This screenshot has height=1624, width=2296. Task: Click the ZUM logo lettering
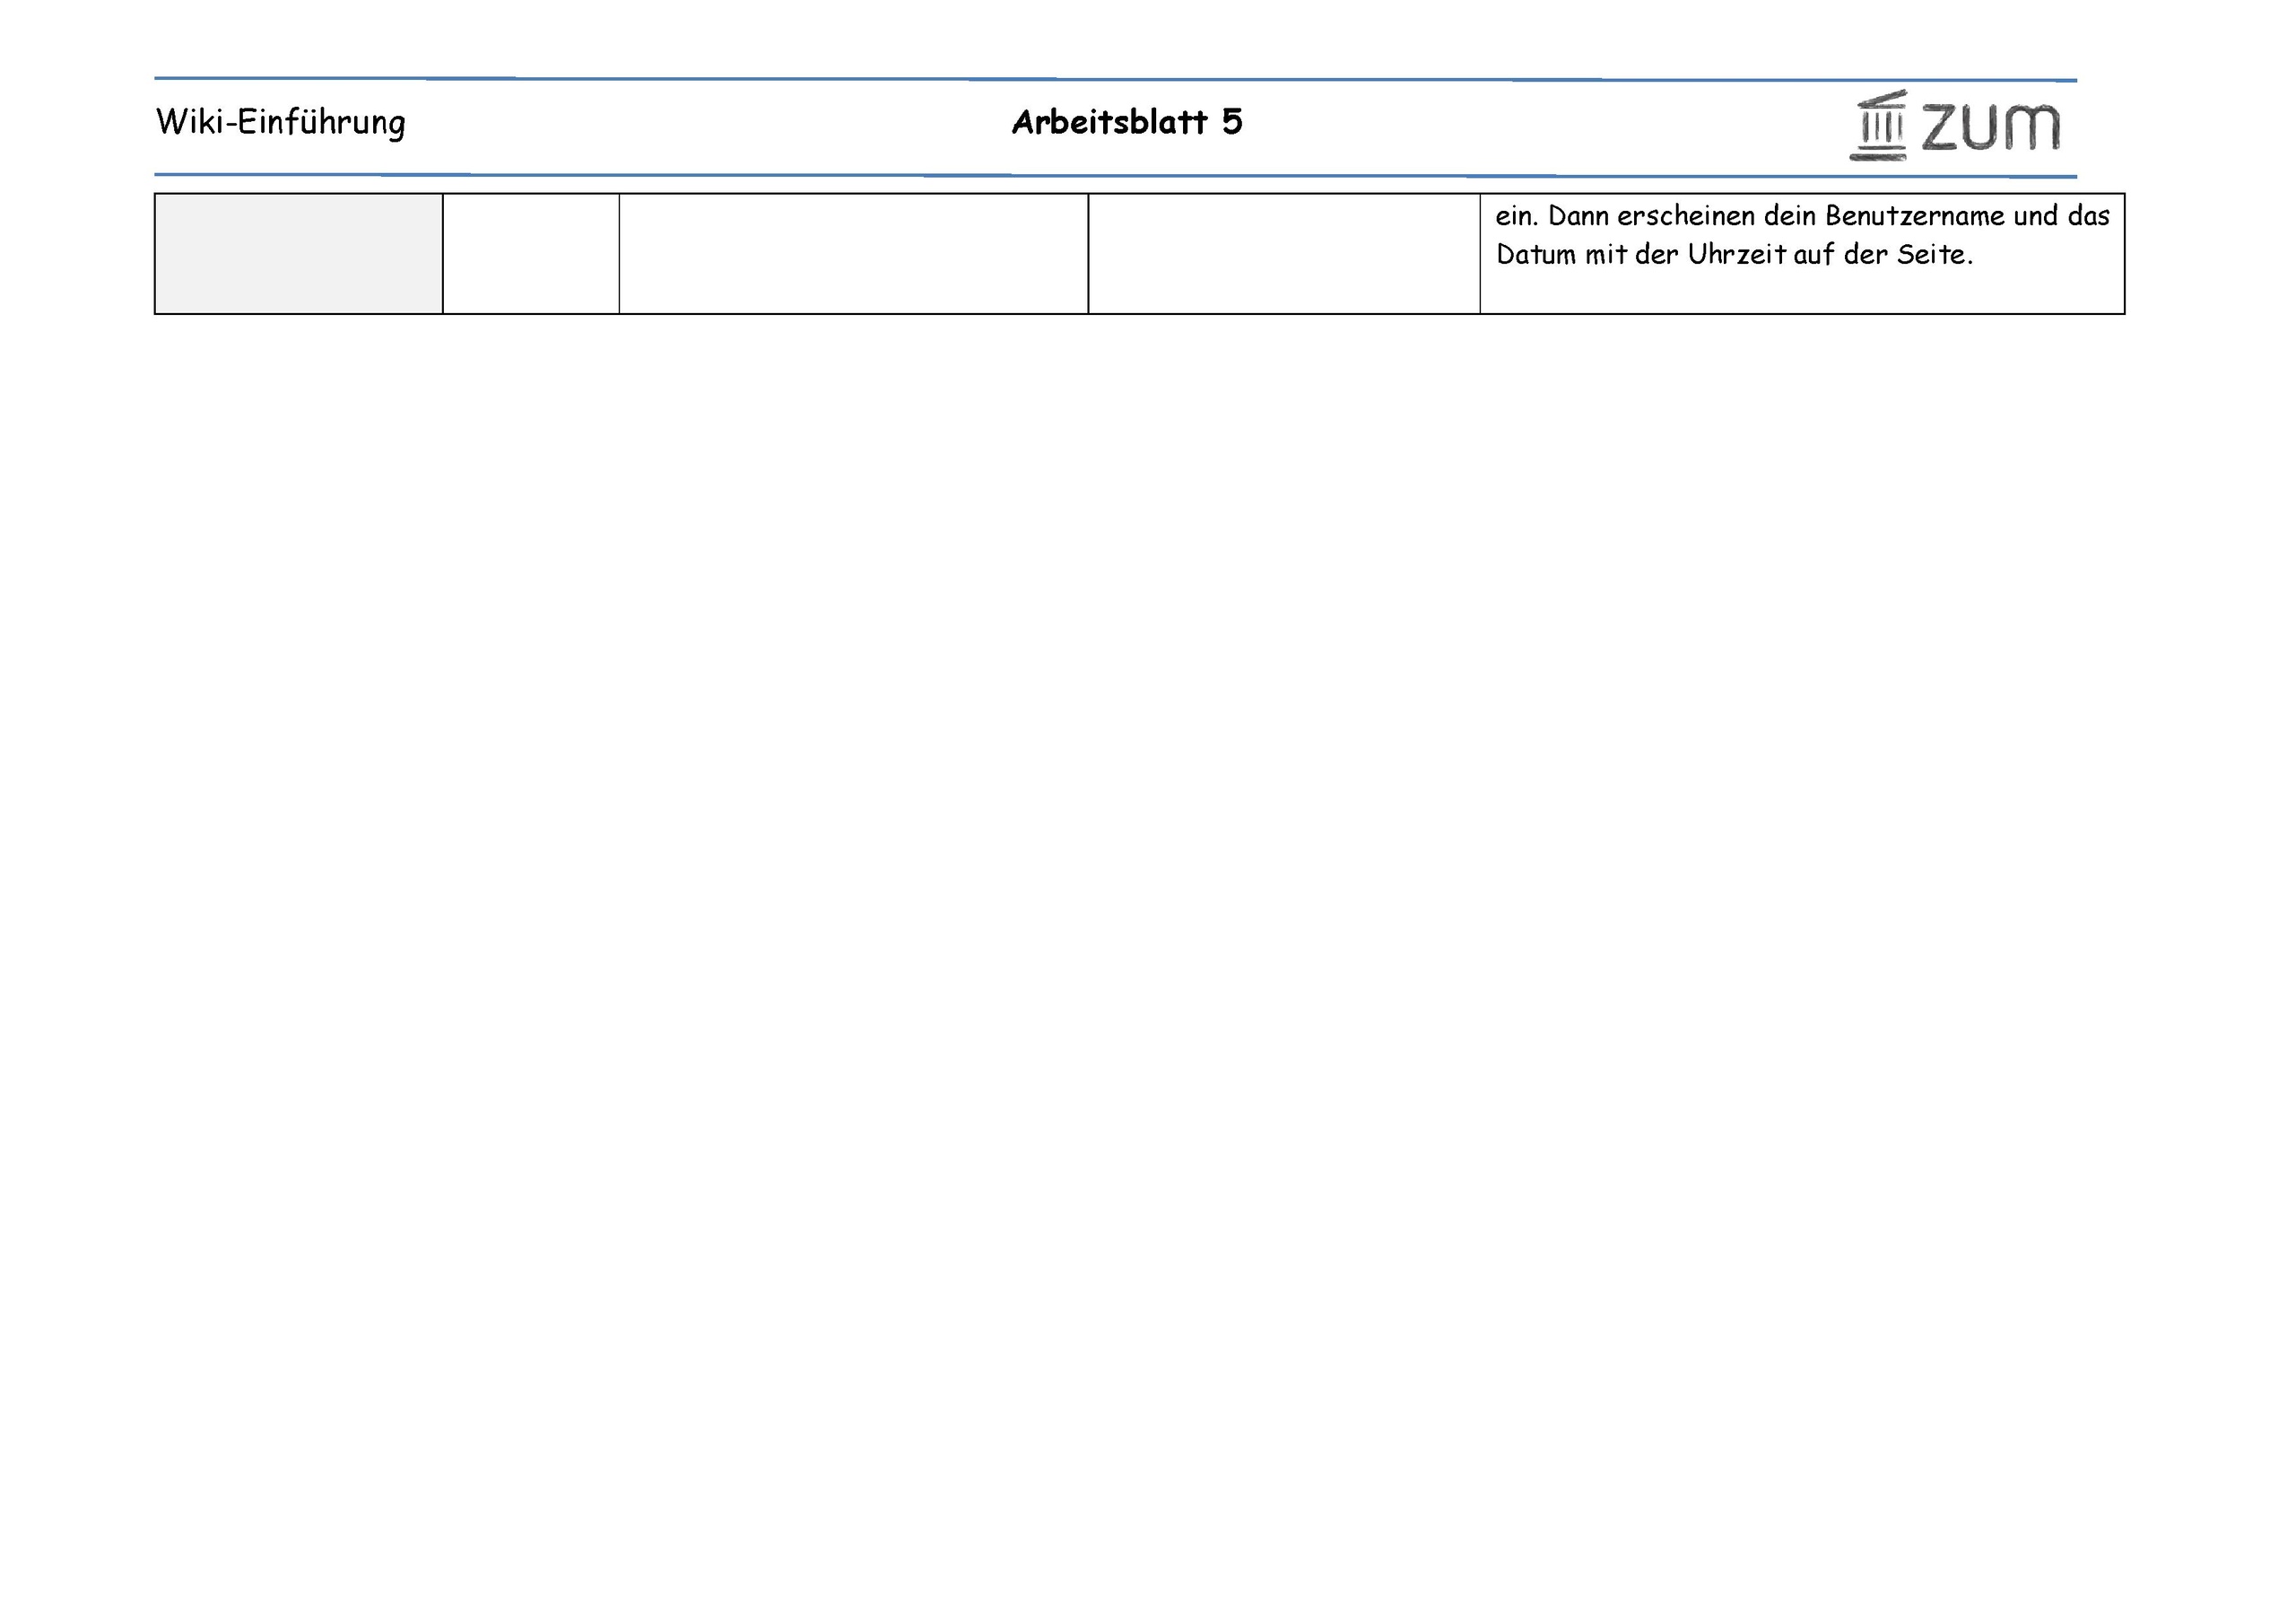point(1990,128)
